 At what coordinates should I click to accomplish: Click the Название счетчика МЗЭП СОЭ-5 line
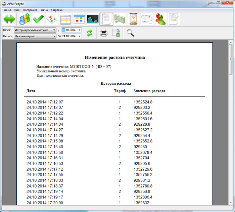click(x=74, y=67)
